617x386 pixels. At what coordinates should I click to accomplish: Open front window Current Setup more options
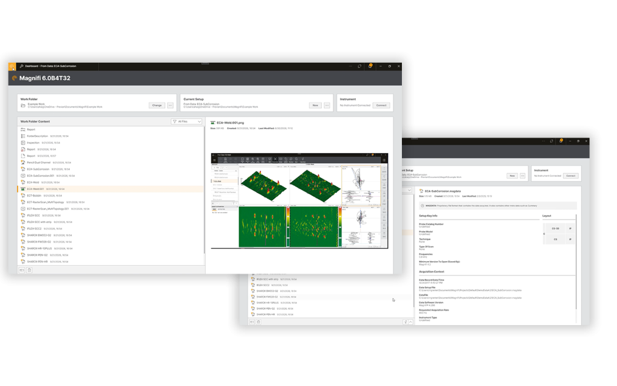point(327,105)
